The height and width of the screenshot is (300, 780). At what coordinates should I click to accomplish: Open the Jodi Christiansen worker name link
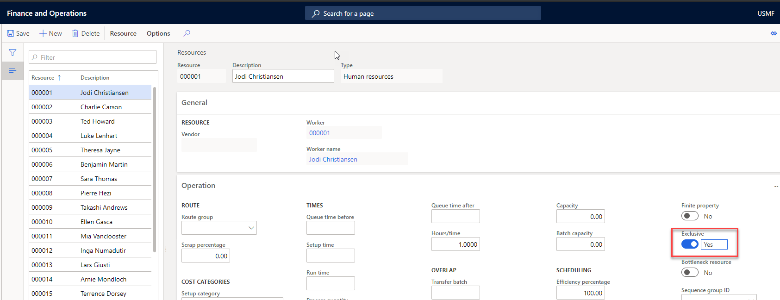[x=333, y=159]
